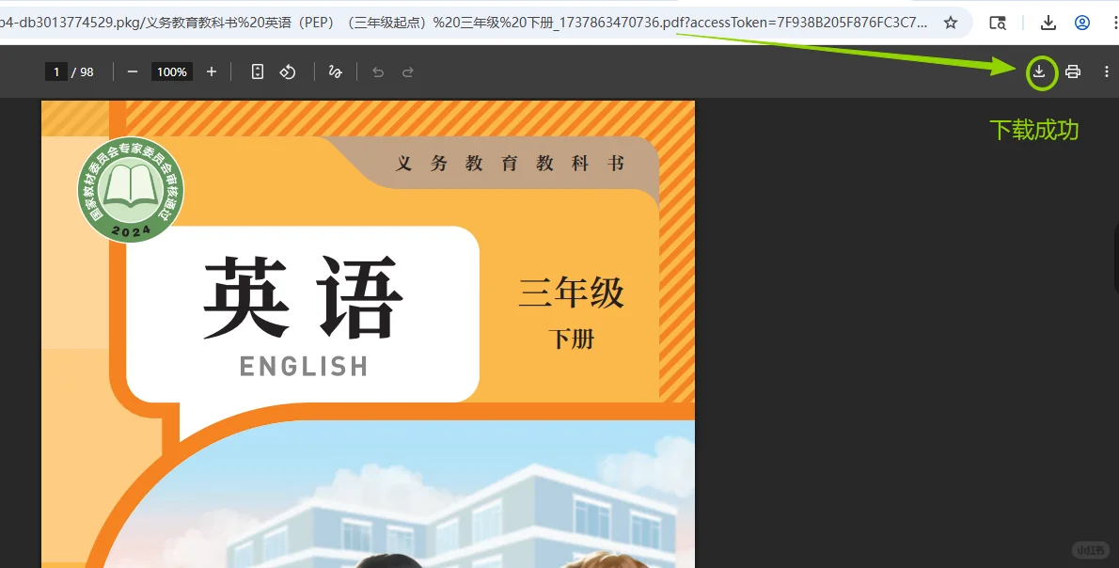Open the Chrome downloads tray icon
1119x568 pixels.
(1048, 23)
